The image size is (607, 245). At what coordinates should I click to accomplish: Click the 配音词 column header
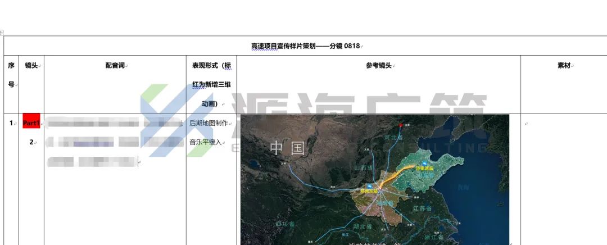point(115,66)
